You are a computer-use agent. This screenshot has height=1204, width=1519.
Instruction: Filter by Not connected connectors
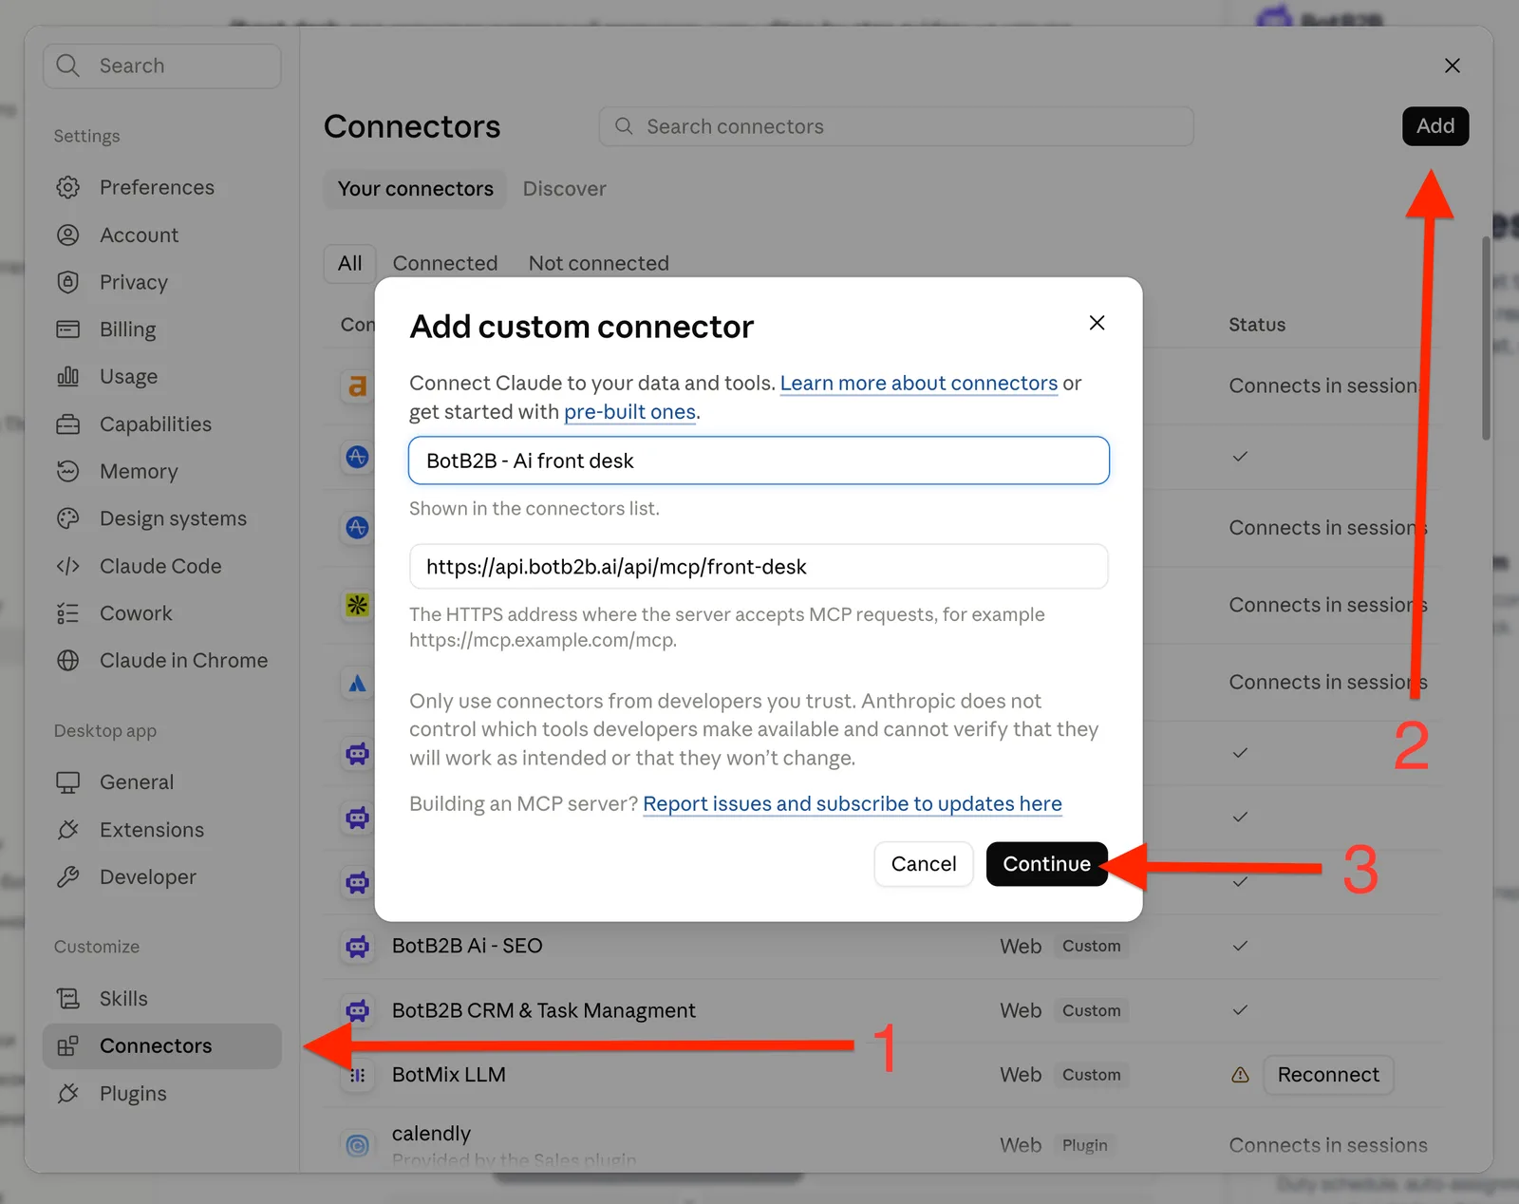[599, 263]
